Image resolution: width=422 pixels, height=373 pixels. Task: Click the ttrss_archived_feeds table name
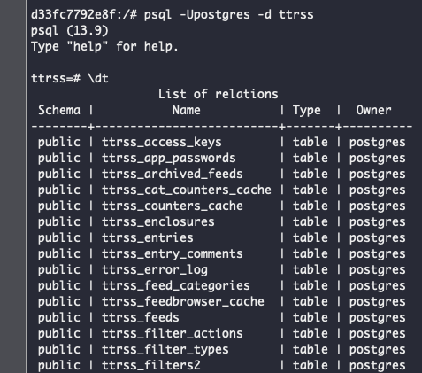click(173, 174)
